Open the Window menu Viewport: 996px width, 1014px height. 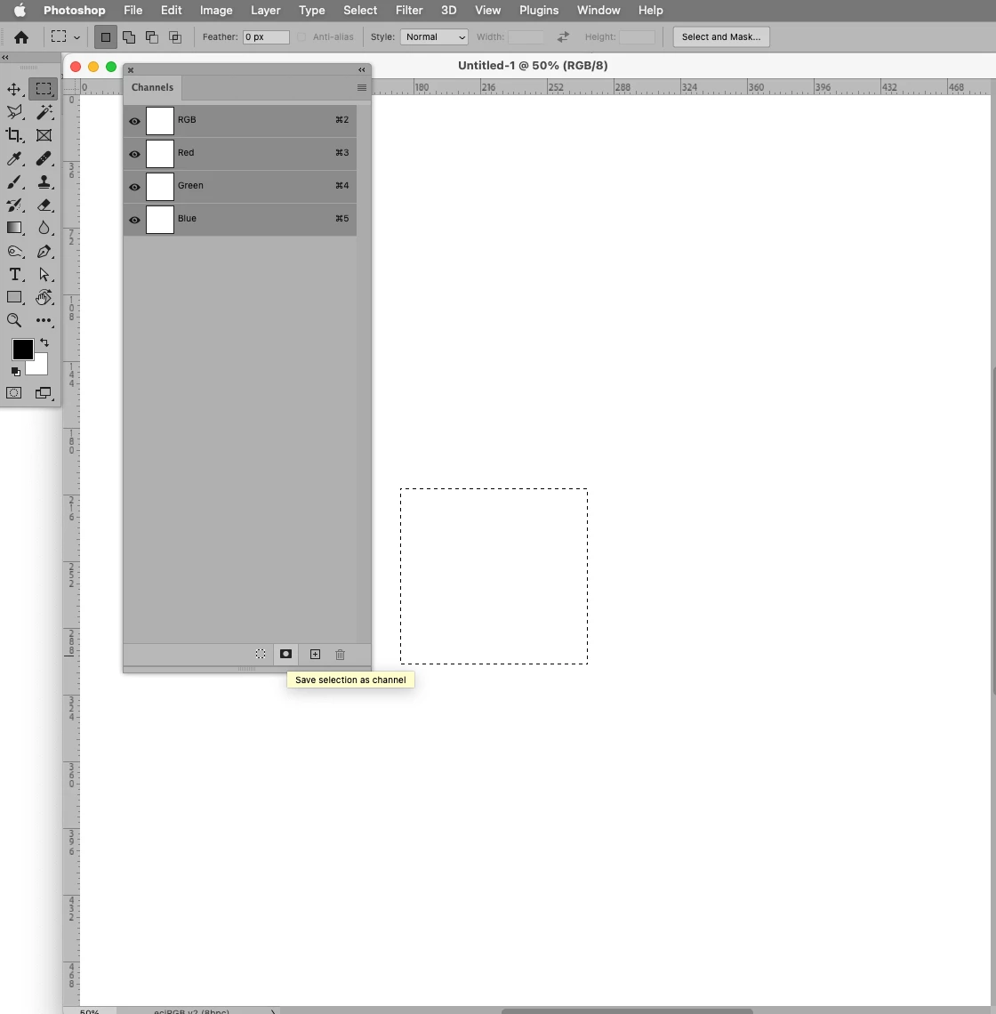[x=598, y=11]
